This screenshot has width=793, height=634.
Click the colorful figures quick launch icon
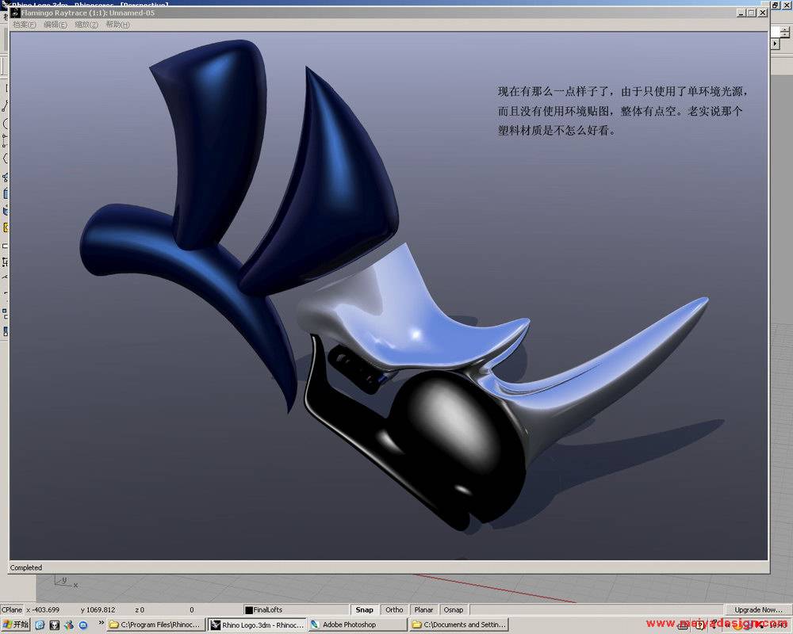(x=69, y=625)
